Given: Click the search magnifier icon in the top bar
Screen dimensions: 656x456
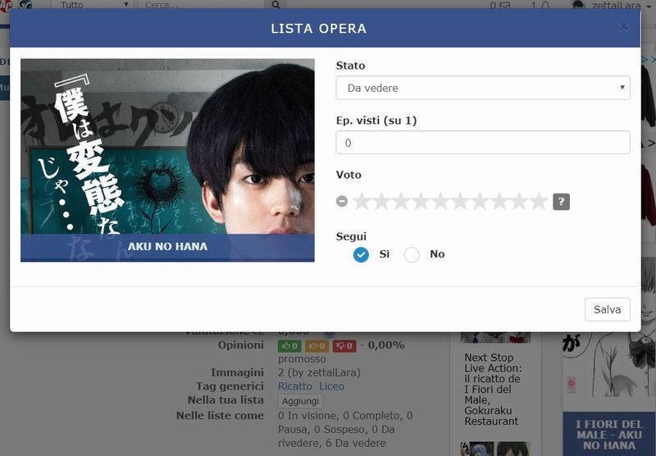Looking at the screenshot, I should click(x=276, y=5).
